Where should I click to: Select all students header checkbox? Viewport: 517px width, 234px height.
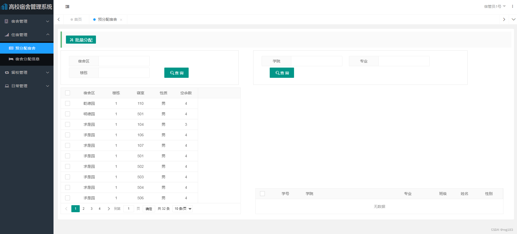[262, 194]
